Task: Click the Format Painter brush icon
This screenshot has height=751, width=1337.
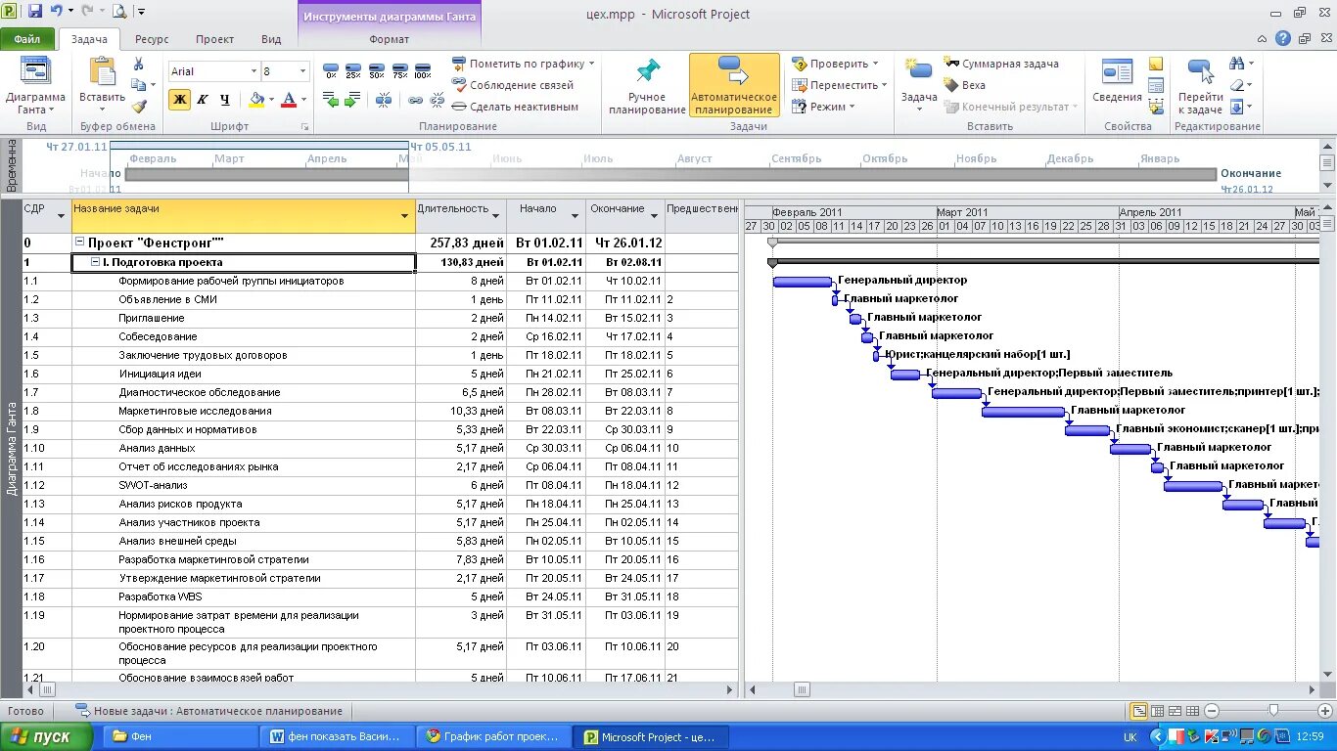Action: pyautogui.click(x=139, y=107)
